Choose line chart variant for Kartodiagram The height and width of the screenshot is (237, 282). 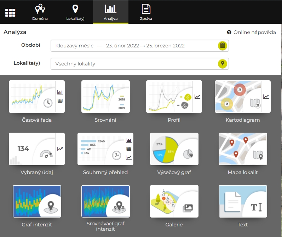click(266, 97)
